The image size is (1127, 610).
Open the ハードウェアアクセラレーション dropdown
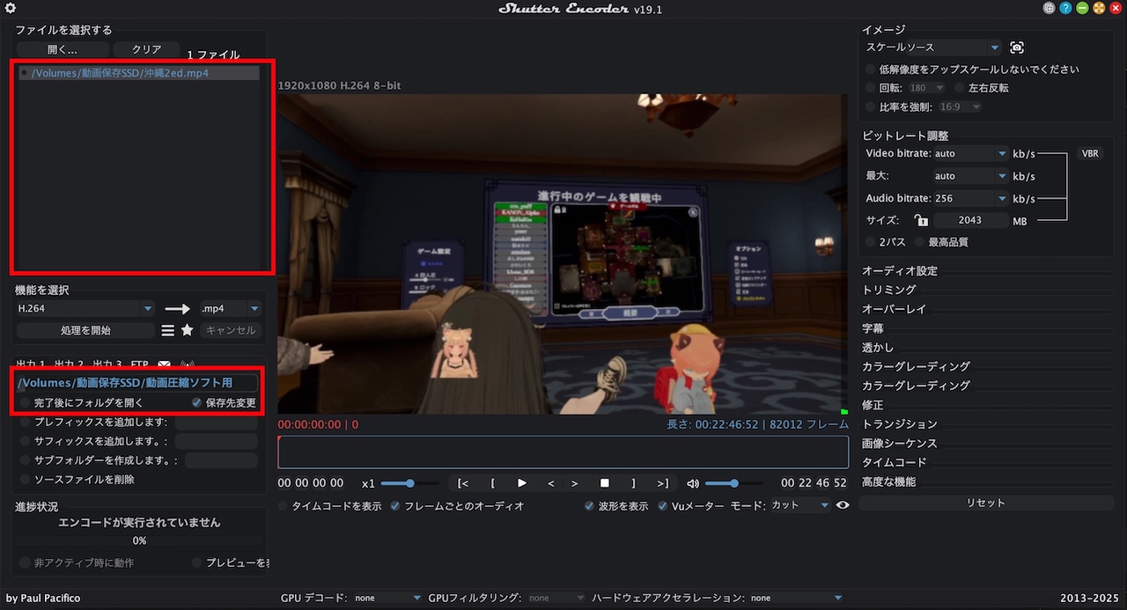[795, 599]
